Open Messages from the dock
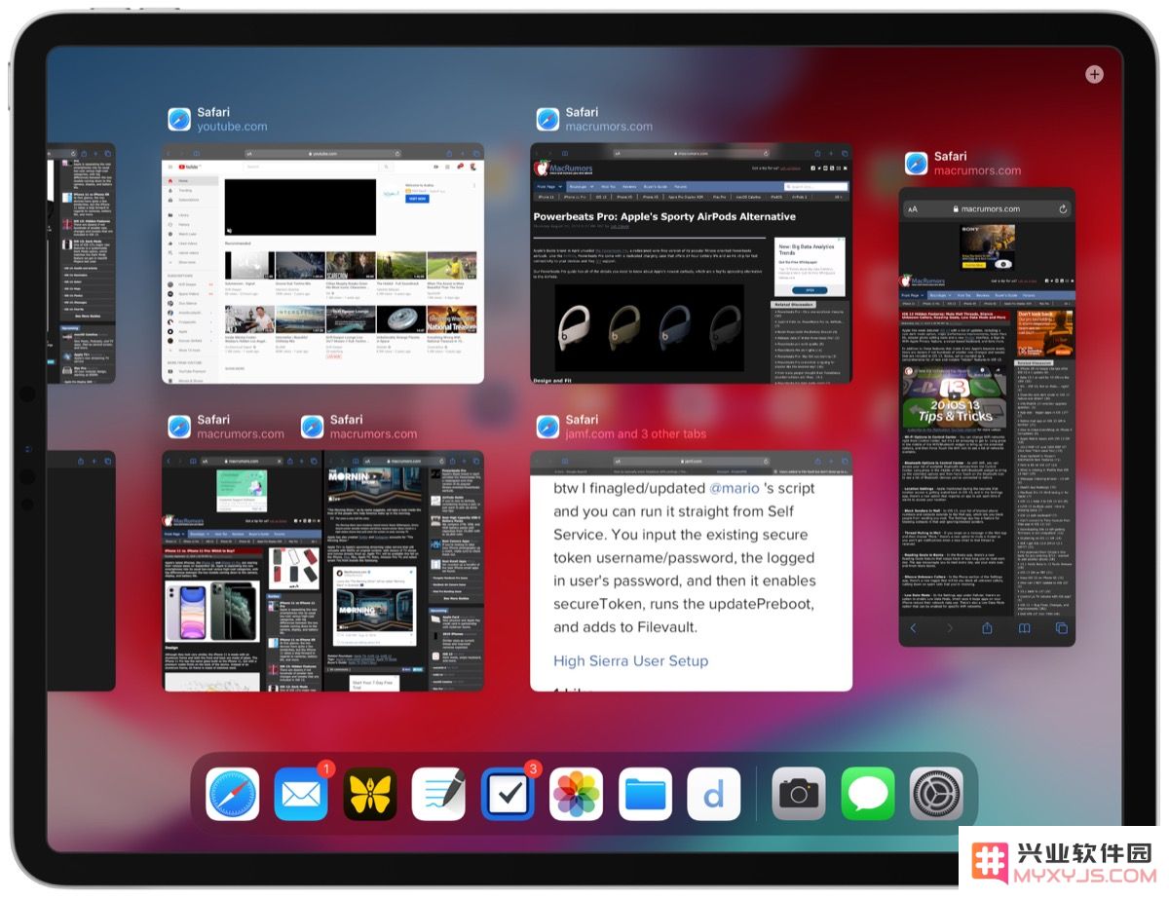Viewport: 1169px width, 899px height. point(868,794)
